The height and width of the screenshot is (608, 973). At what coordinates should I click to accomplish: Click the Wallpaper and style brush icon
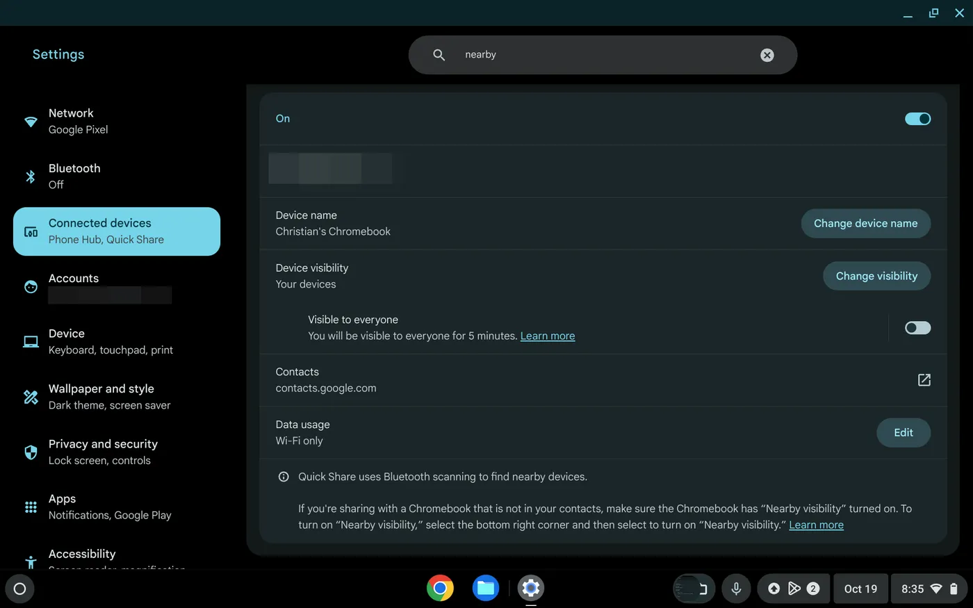tap(31, 397)
